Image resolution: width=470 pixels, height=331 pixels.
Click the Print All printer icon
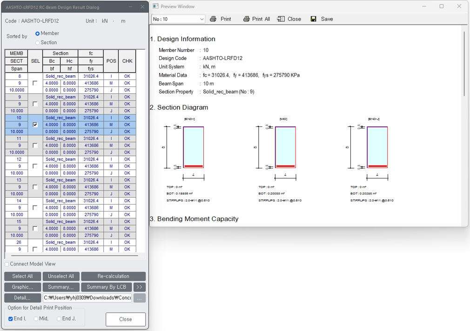246,19
